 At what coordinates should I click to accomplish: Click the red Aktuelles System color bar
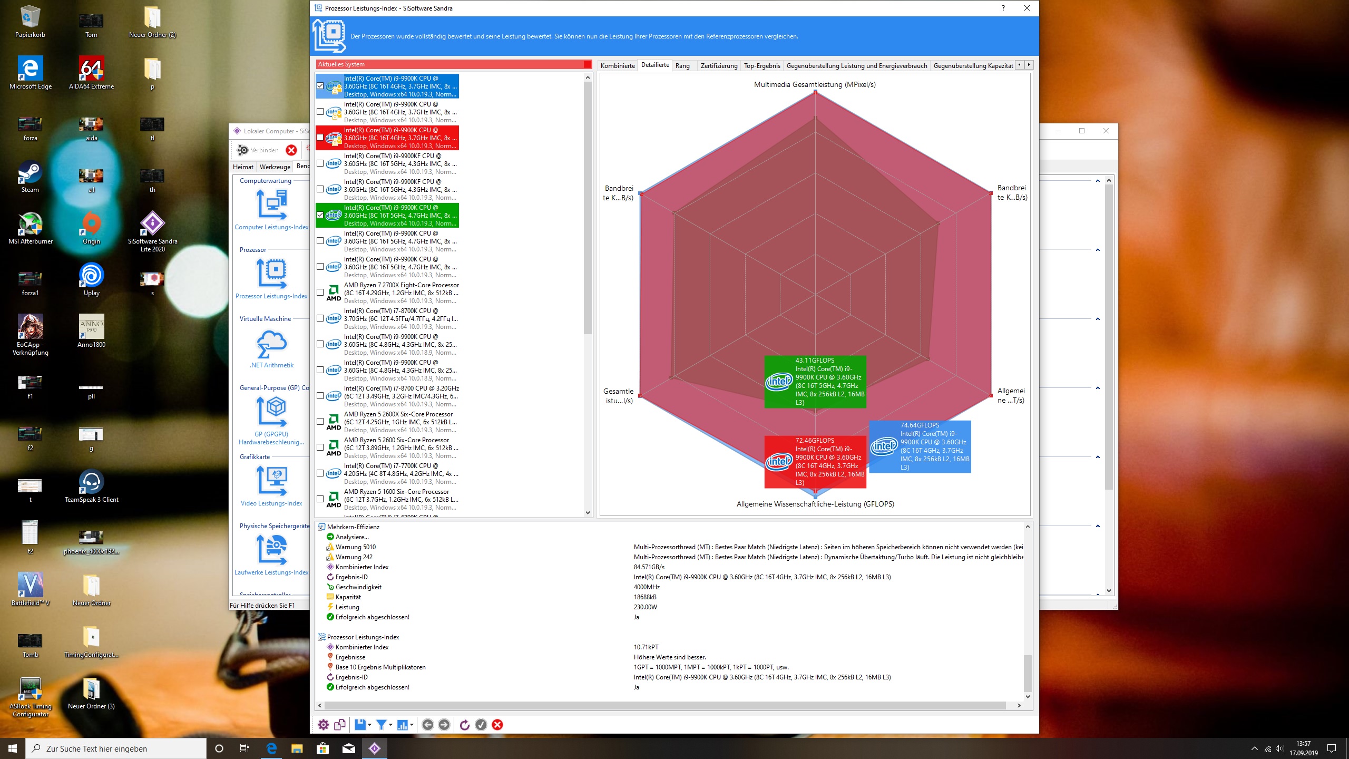(453, 64)
